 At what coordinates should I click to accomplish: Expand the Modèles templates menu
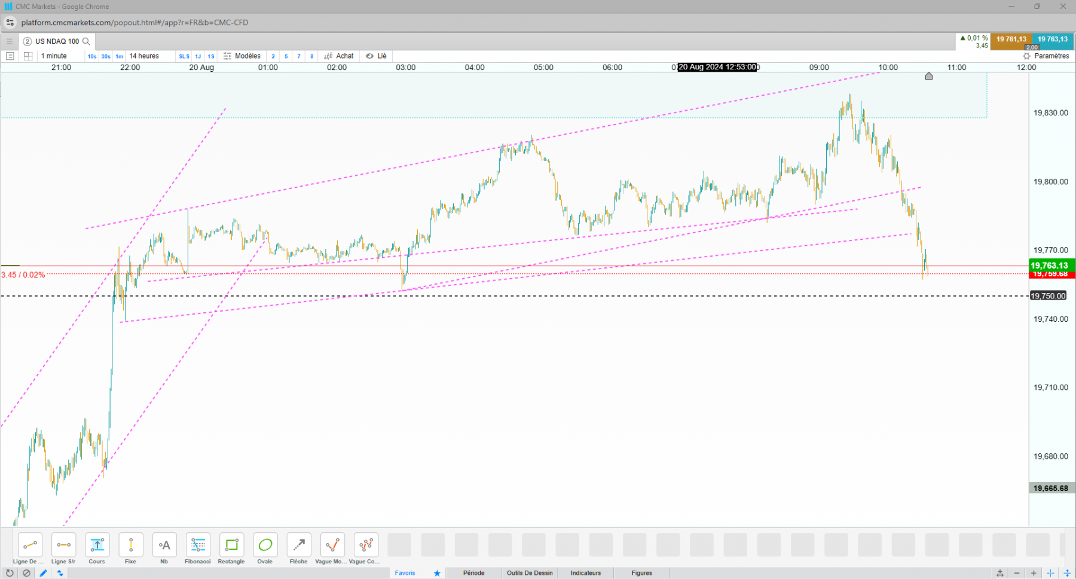click(242, 56)
